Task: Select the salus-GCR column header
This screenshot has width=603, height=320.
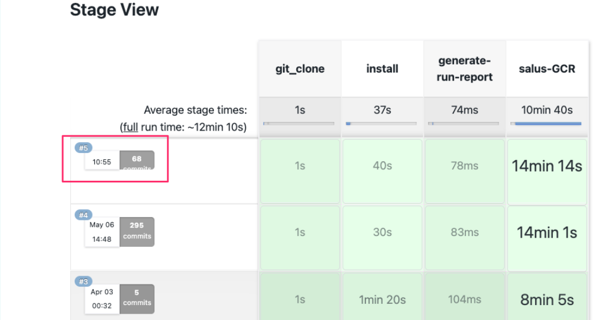Action: pos(547,69)
